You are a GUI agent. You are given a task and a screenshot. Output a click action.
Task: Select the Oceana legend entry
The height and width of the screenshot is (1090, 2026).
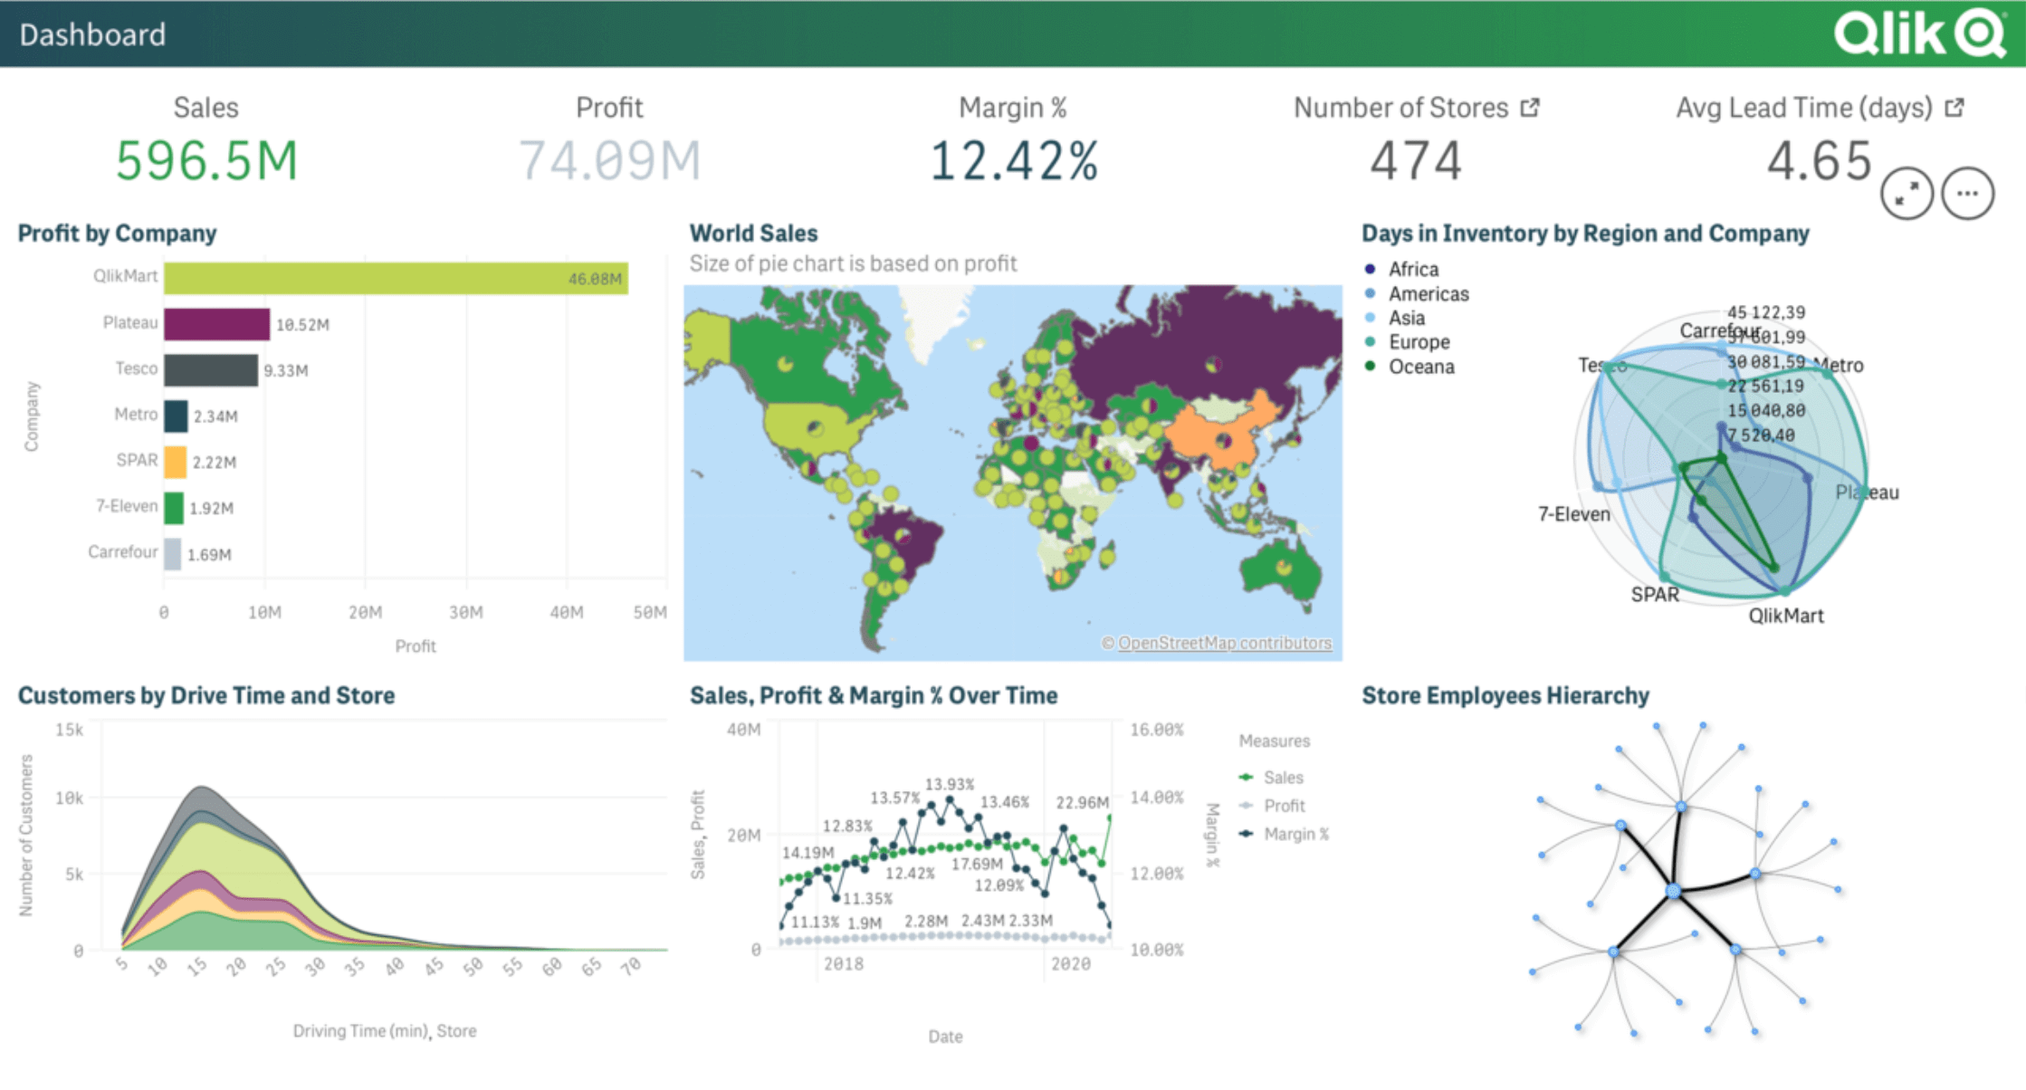1420,367
